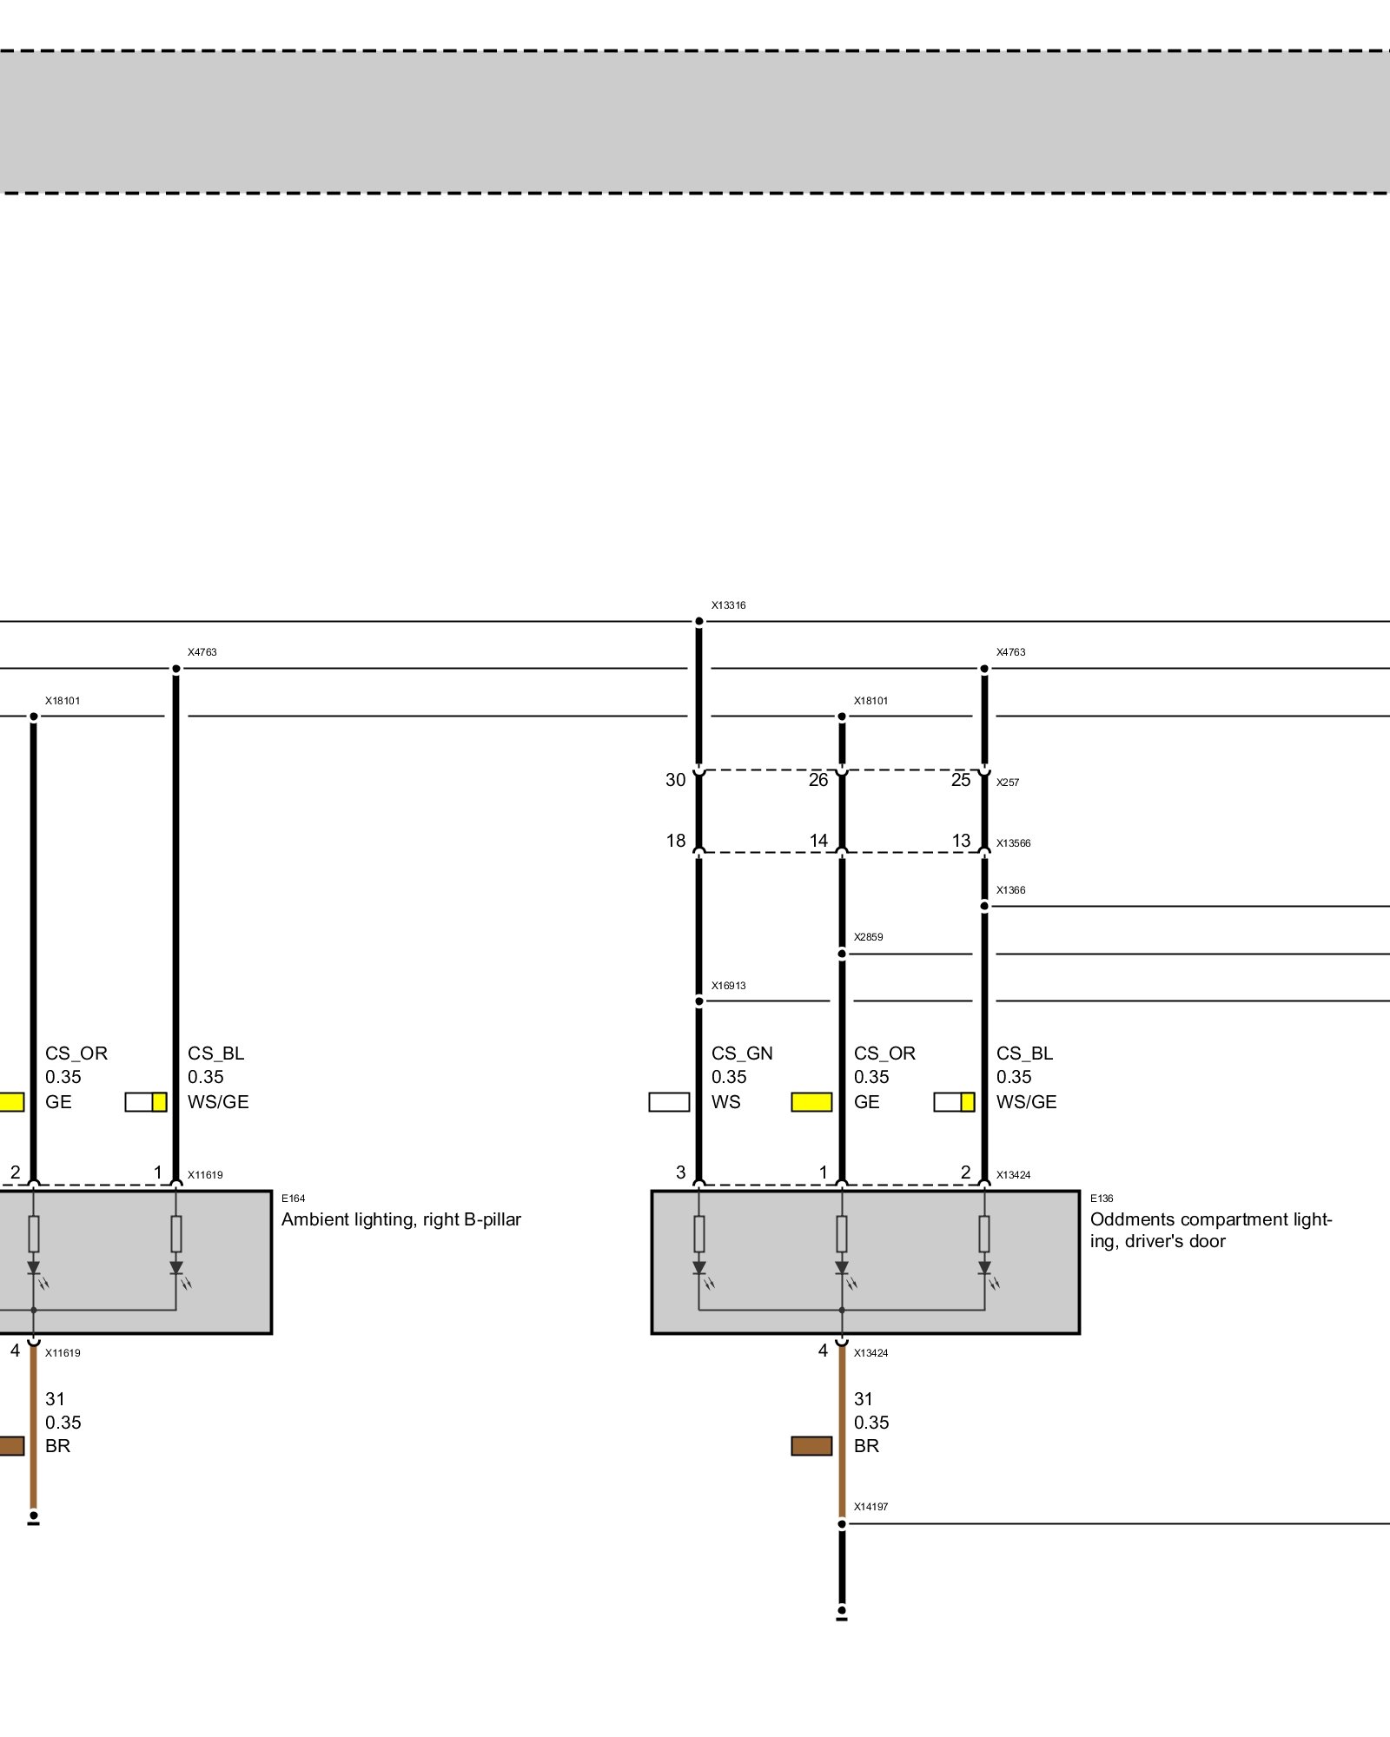Click the X11619 label beside E164 pin 1

[205, 1175]
